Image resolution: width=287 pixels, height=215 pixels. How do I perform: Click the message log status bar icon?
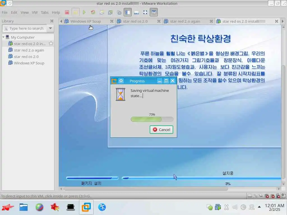284,196
